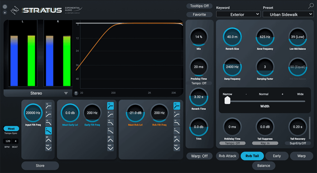Image resolution: width=317 pixels, height=173 pixels.
Task: Open the Stereo meter mode dropdown
Action: click(x=38, y=93)
